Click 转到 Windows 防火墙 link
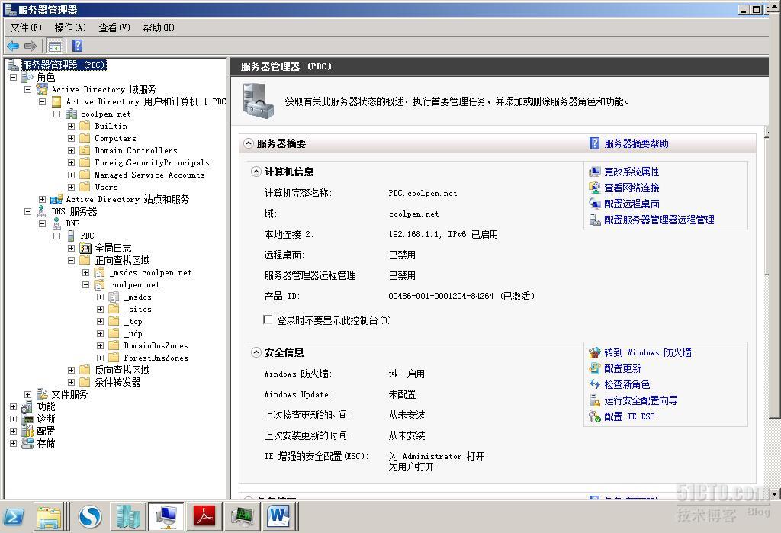The width and height of the screenshot is (781, 533). pyautogui.click(x=648, y=353)
